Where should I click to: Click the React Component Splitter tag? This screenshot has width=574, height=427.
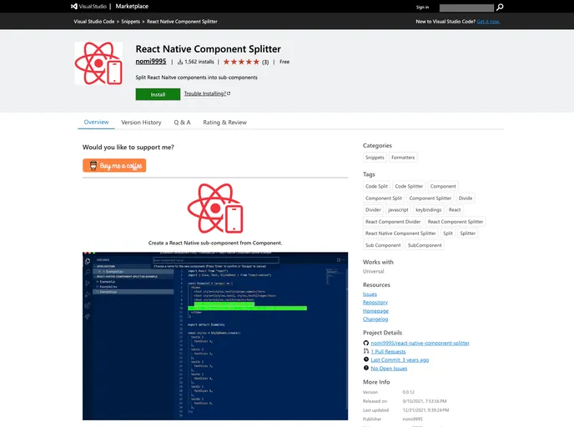456,222
